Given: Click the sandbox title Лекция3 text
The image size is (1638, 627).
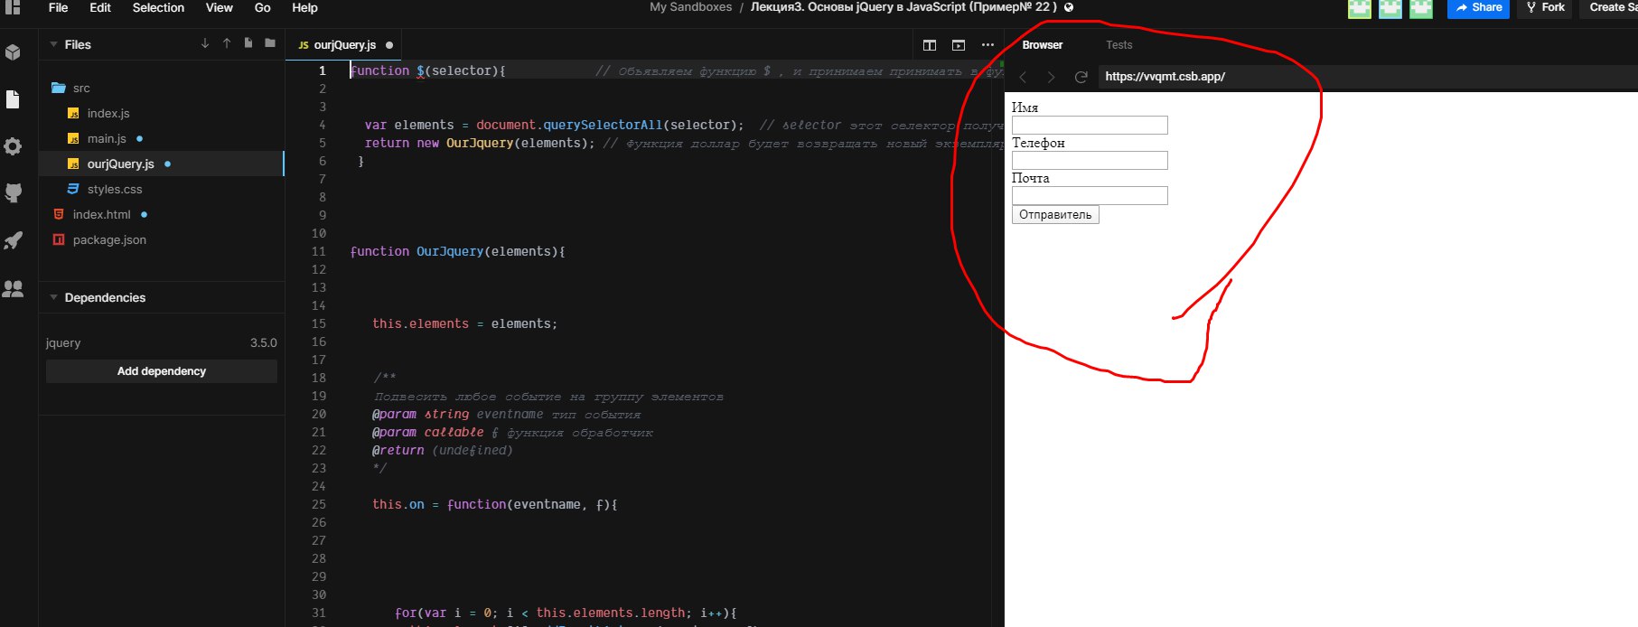Looking at the screenshot, I should click(903, 7).
